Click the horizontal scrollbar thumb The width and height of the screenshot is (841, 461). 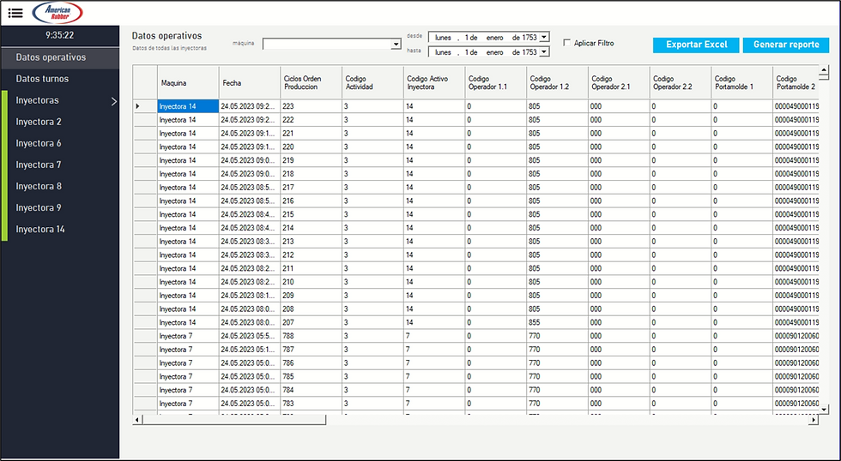pyautogui.click(x=233, y=420)
